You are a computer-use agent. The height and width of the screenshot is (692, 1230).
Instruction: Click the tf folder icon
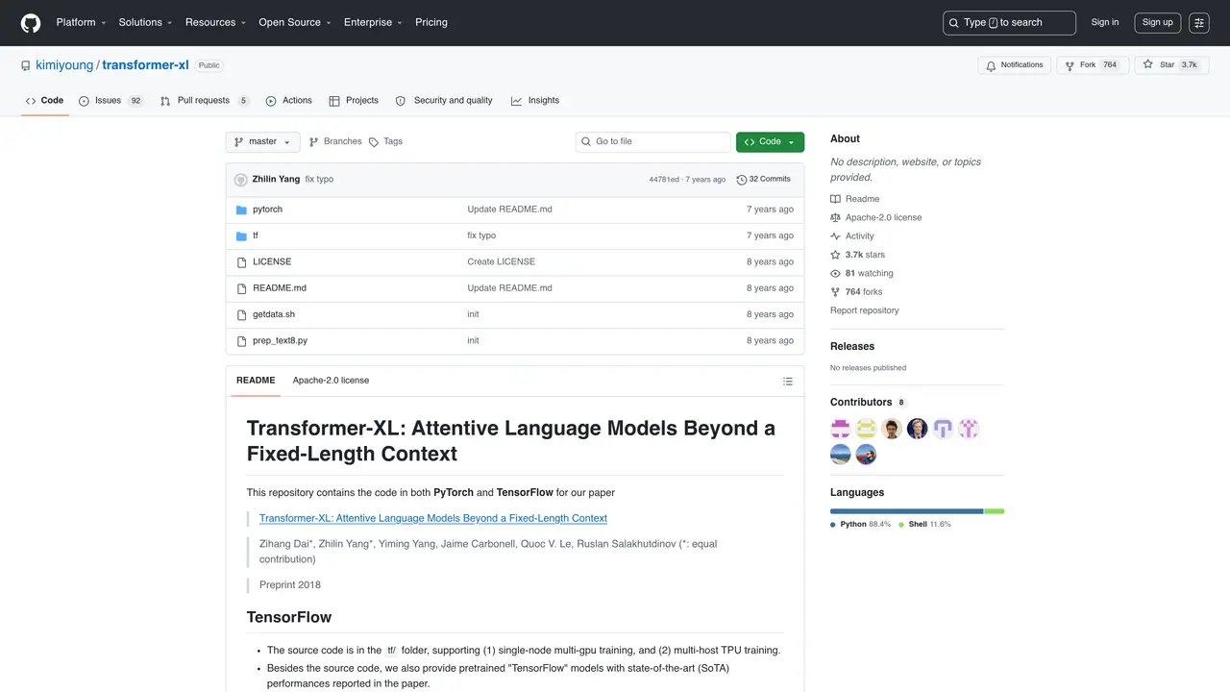242,235
